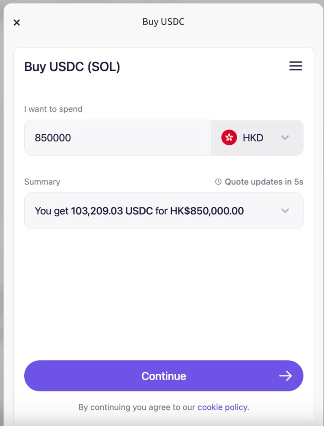Click the HK$850,000.00 total text
The image size is (324, 426).
pos(207,211)
